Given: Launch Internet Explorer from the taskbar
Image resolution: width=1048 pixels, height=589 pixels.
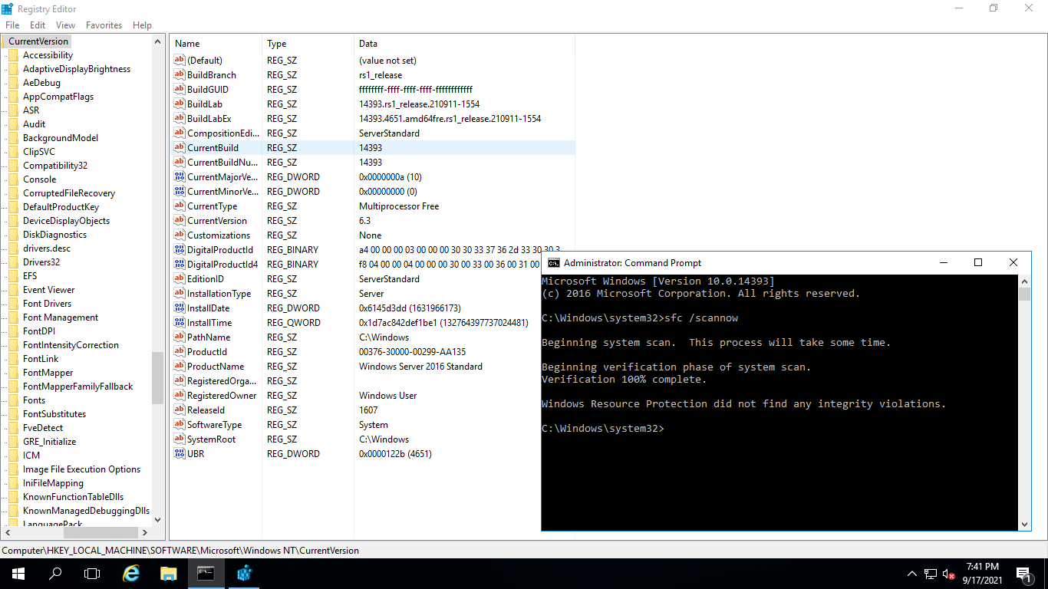Looking at the screenshot, I should (x=132, y=573).
